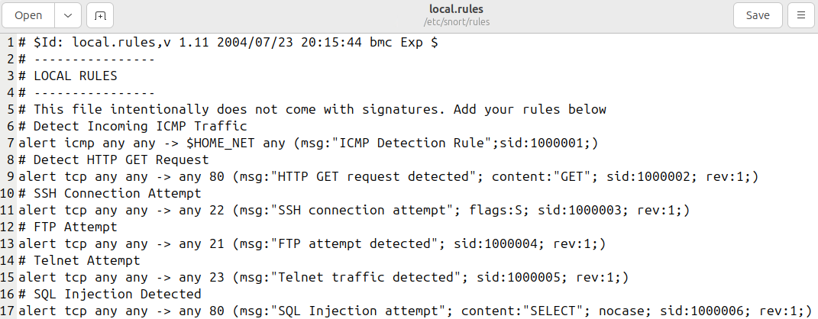Screen dimensions: 818x319
Task: Click line number 9 in the gutter
Action: pos(11,177)
